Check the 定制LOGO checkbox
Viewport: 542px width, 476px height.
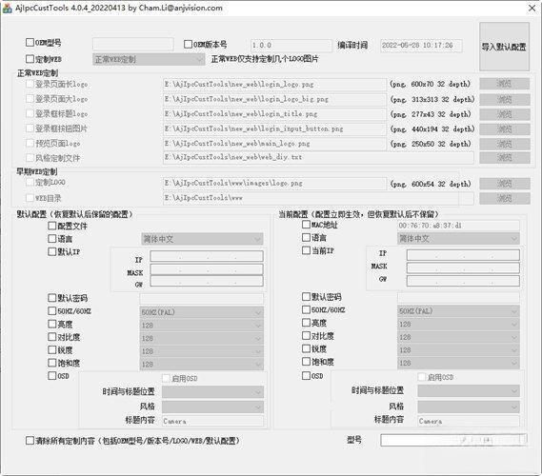click(30, 182)
